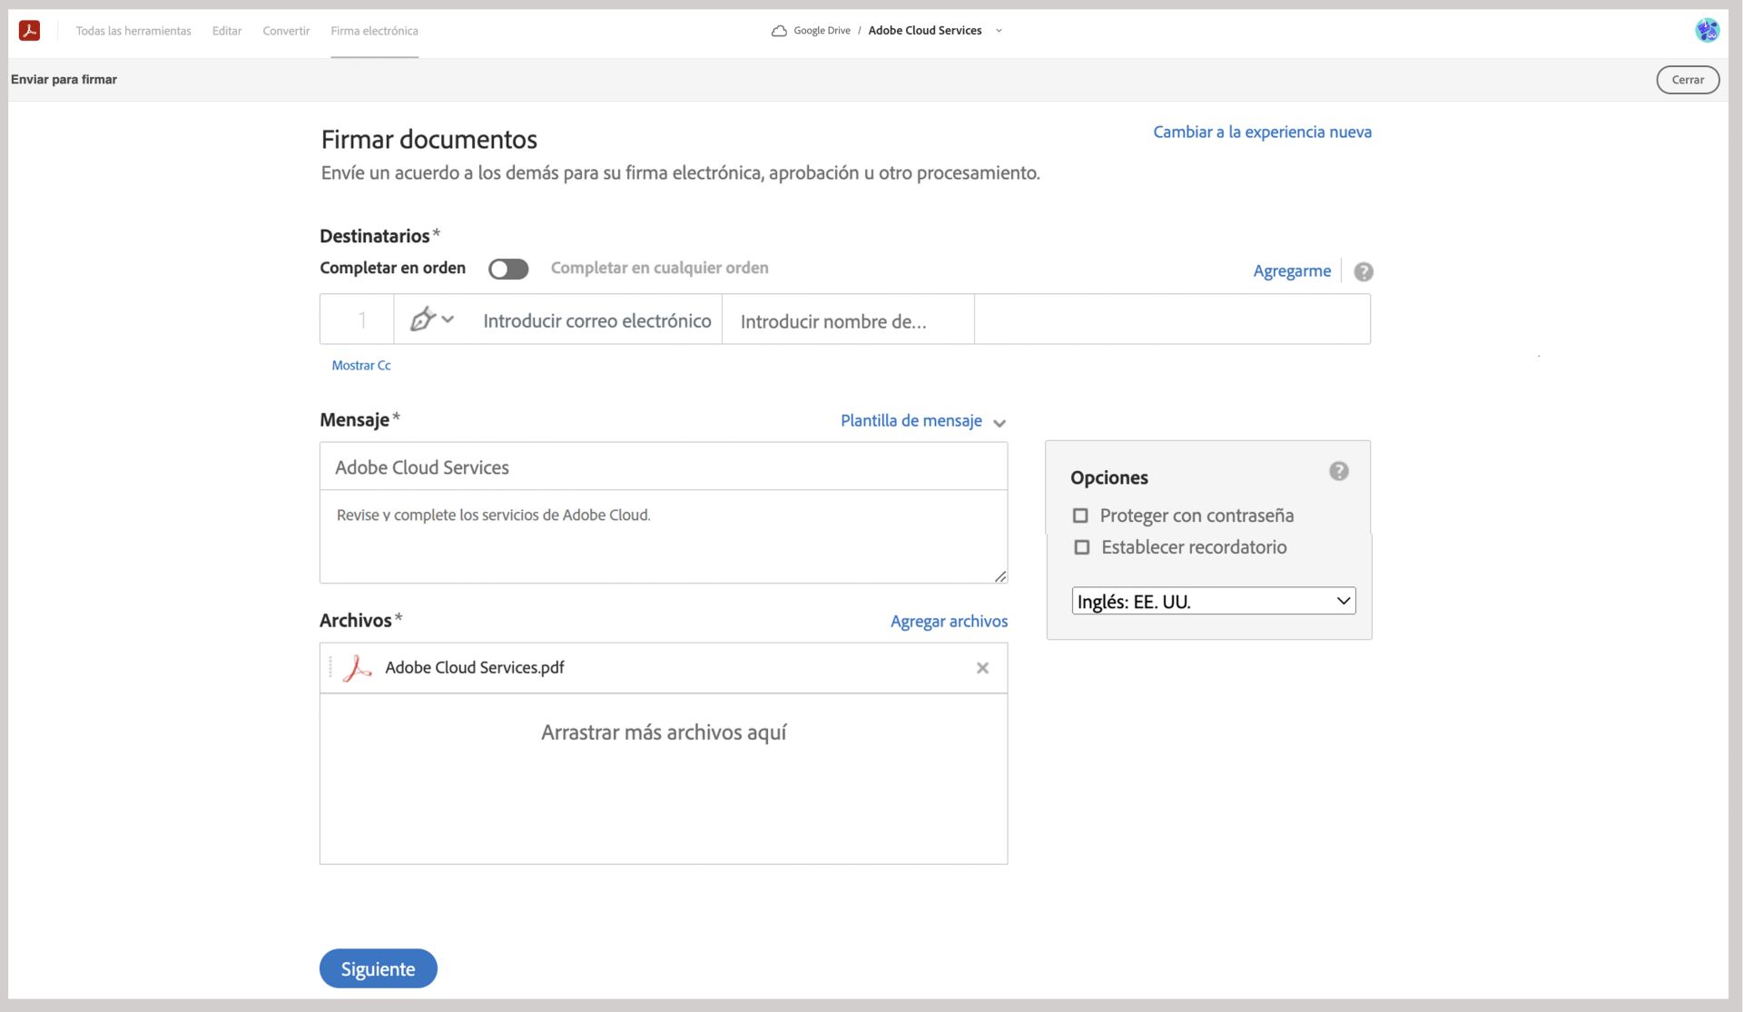Click the agreement name field Adobe Cloud Services

(x=664, y=467)
